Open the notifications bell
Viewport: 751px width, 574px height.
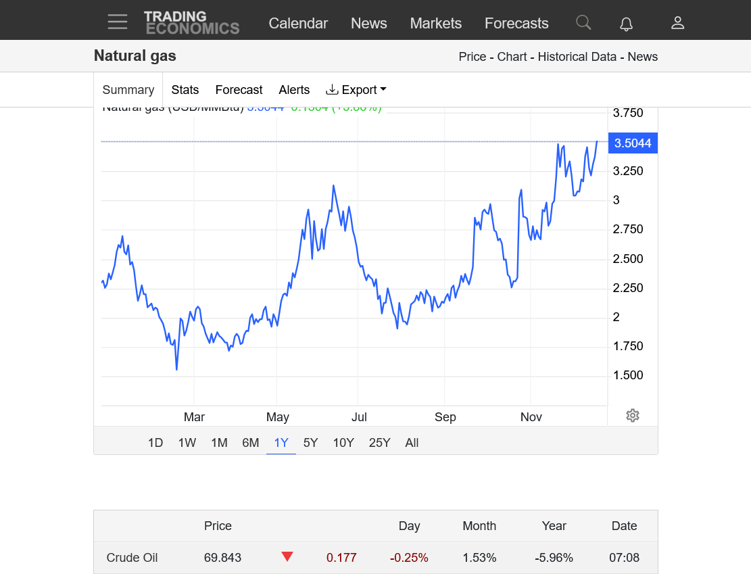(627, 24)
